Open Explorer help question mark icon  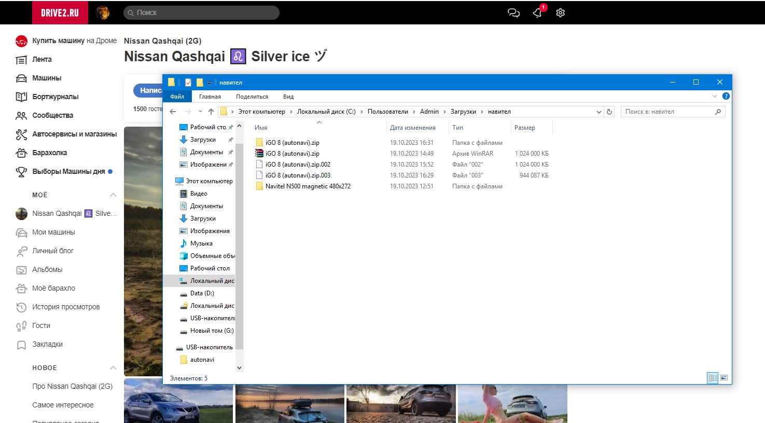(x=726, y=96)
